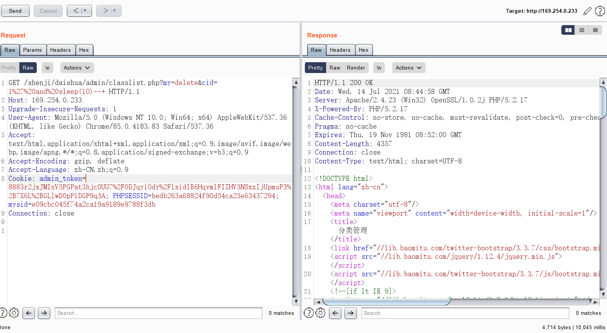
Task: Switch response view to Raw mode
Action: click(x=335, y=68)
